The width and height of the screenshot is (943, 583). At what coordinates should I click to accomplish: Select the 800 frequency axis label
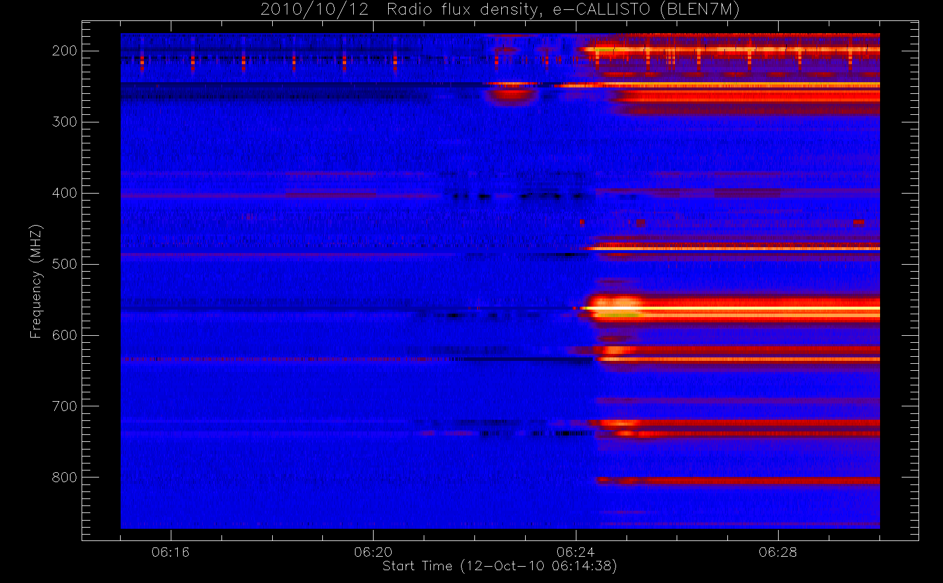coord(64,477)
